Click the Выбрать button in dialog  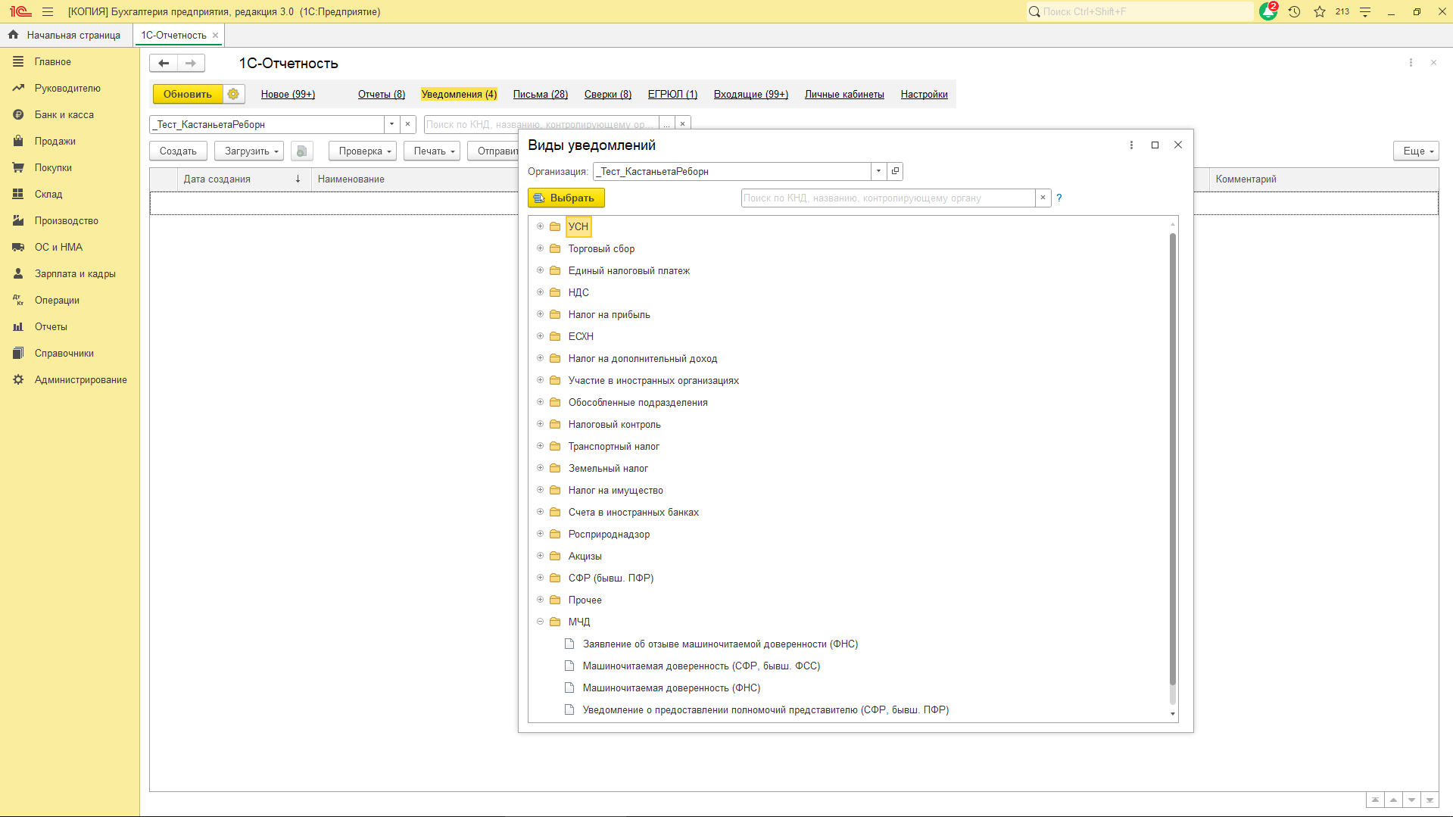[x=566, y=198]
